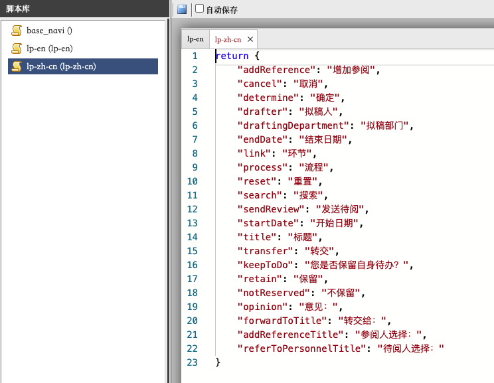Click the "reset" key on line 10

pyautogui.click(x=257, y=181)
